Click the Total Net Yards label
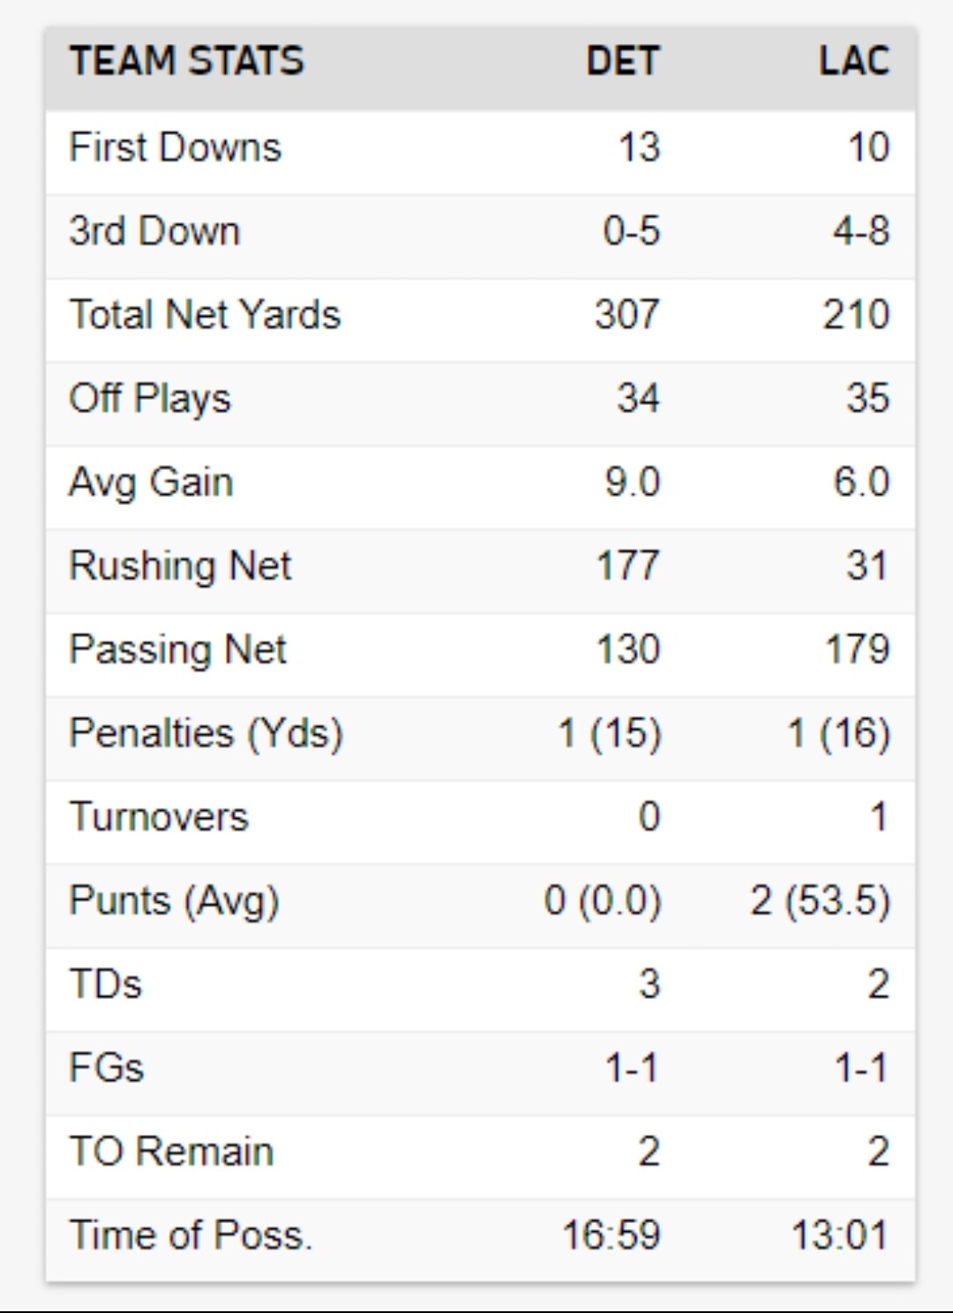Viewport: 953px width, 1313px height. (205, 315)
